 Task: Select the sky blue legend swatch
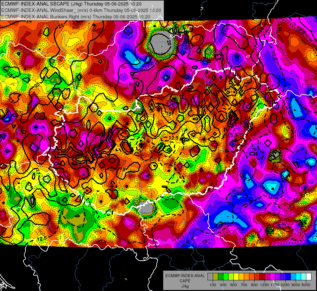point(293,277)
